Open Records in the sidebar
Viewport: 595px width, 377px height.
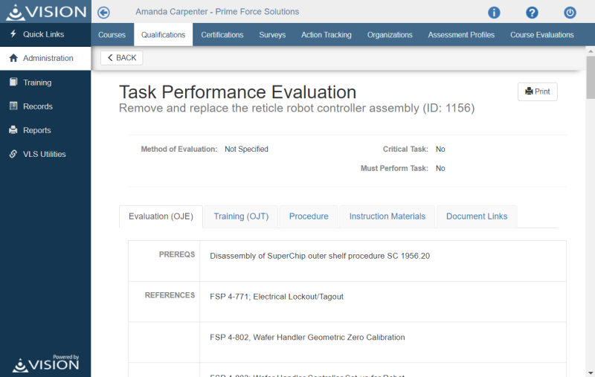coord(38,106)
